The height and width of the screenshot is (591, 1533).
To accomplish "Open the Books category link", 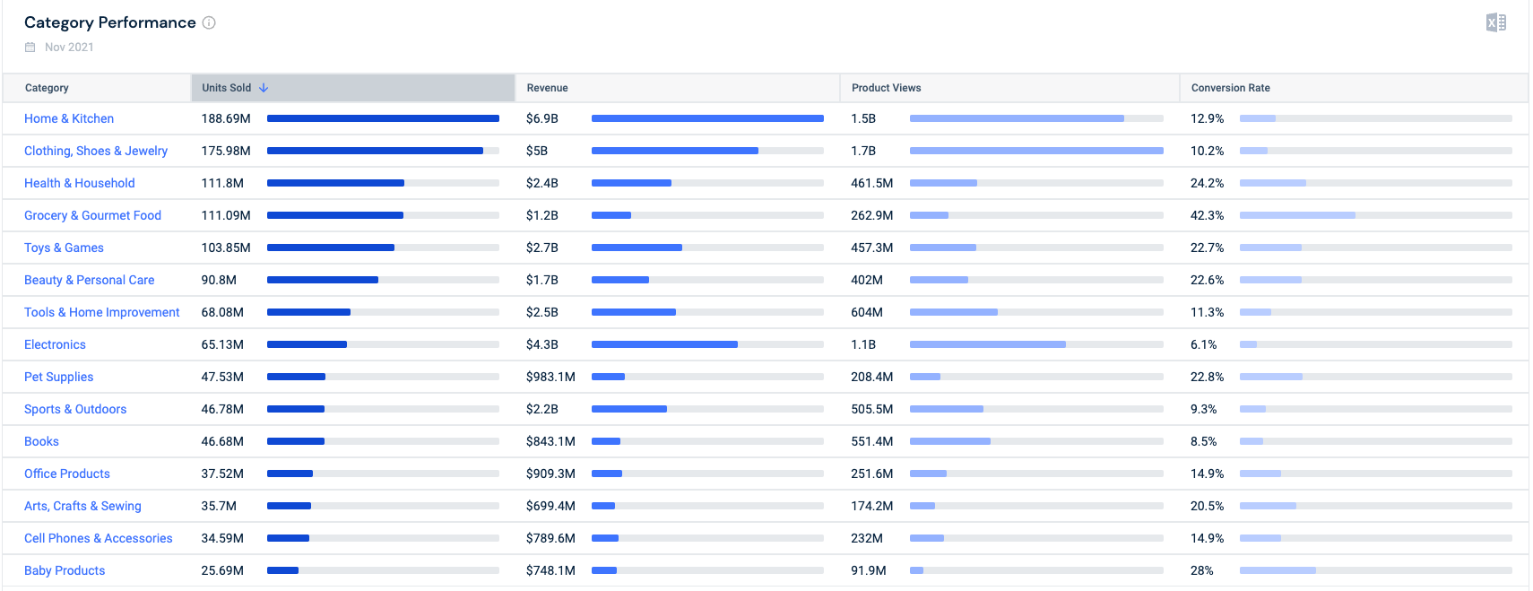I will tap(41, 441).
